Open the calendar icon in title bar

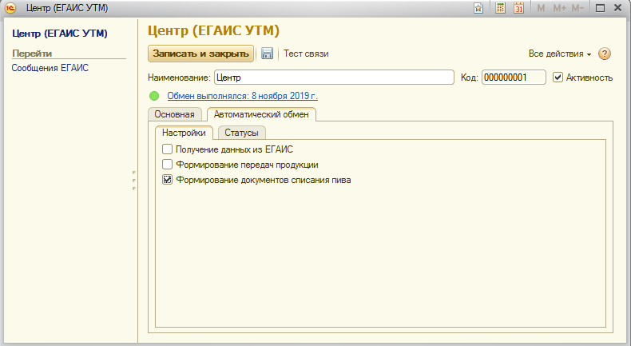click(x=518, y=8)
